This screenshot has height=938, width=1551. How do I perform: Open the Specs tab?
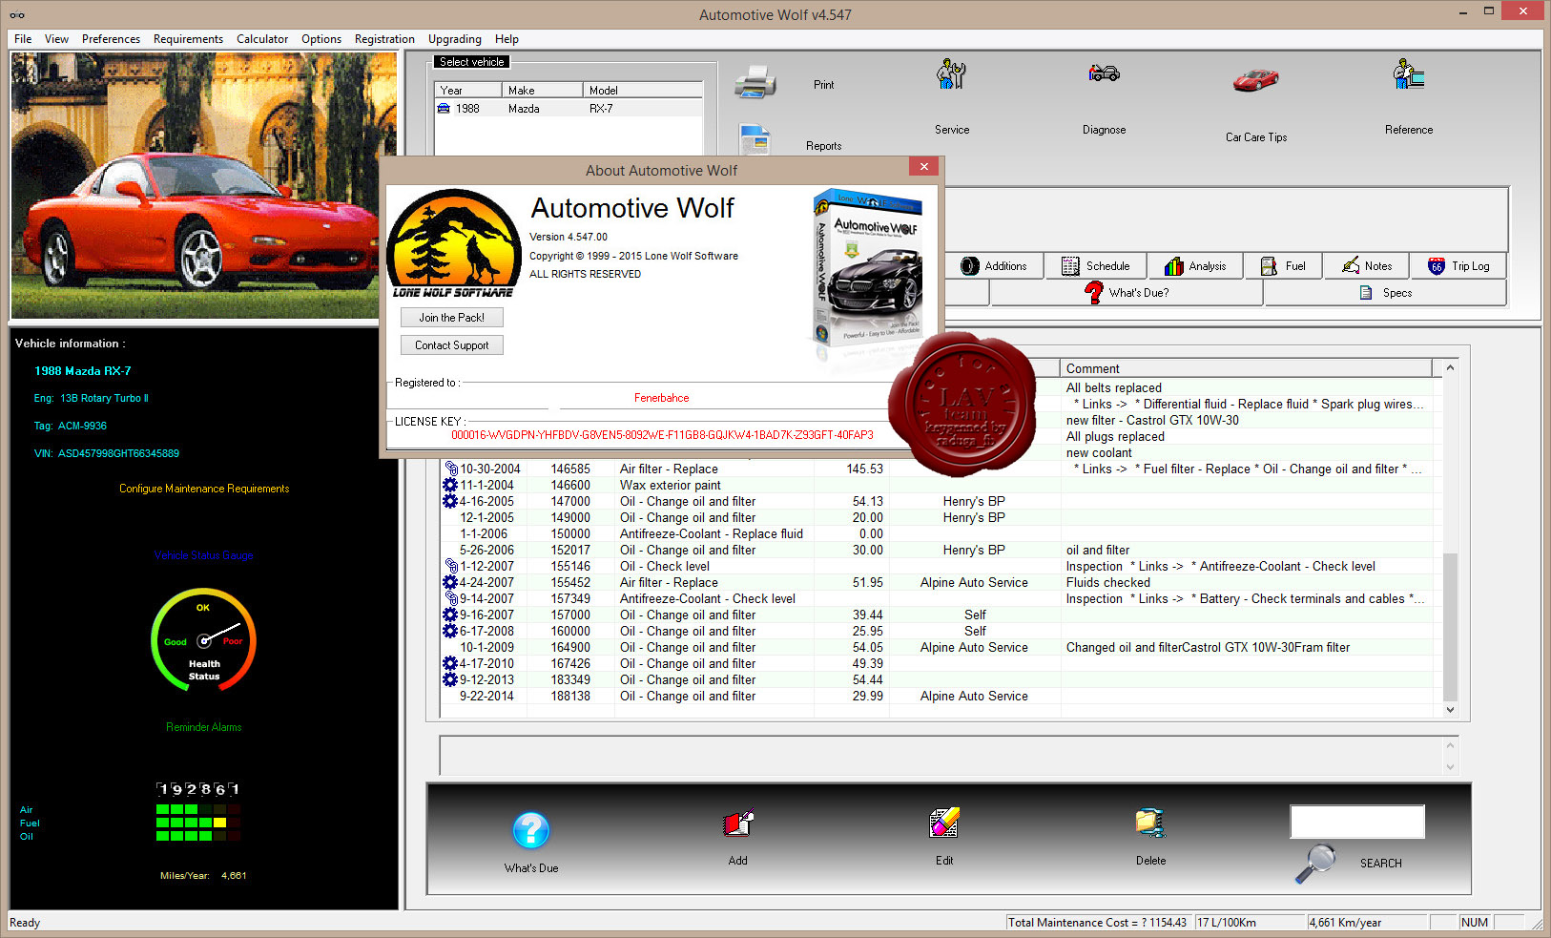coord(1385,293)
